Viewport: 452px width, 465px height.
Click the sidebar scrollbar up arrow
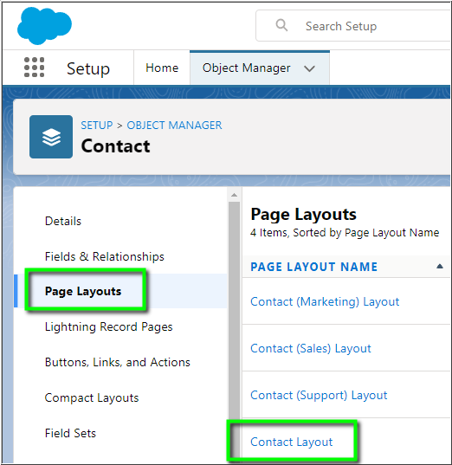[234, 195]
